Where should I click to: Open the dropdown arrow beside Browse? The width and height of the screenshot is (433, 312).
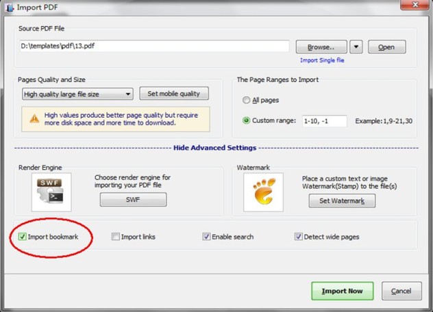pos(356,47)
